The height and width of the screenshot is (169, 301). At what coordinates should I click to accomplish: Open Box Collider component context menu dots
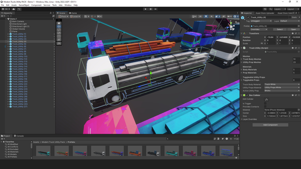[299, 95]
